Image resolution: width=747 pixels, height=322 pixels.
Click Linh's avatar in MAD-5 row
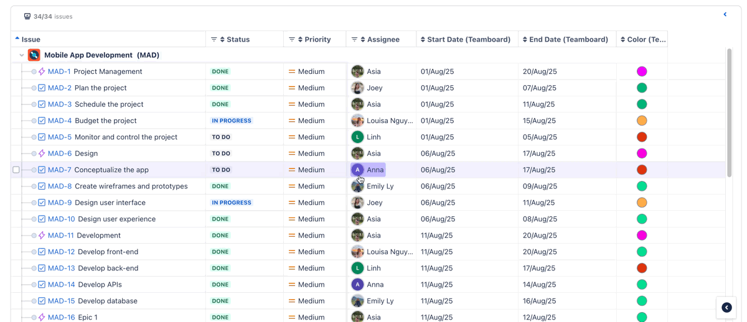click(357, 137)
